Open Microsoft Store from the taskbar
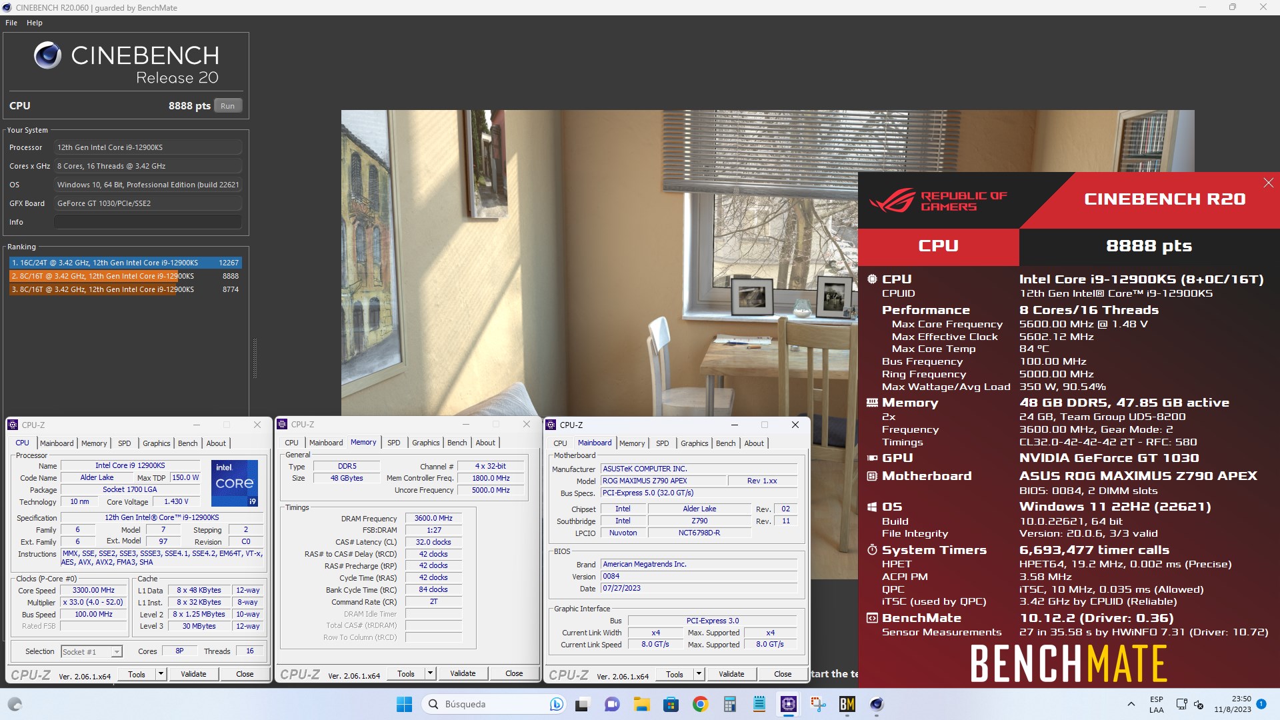Screen dimensions: 1280x720 pos(671,704)
